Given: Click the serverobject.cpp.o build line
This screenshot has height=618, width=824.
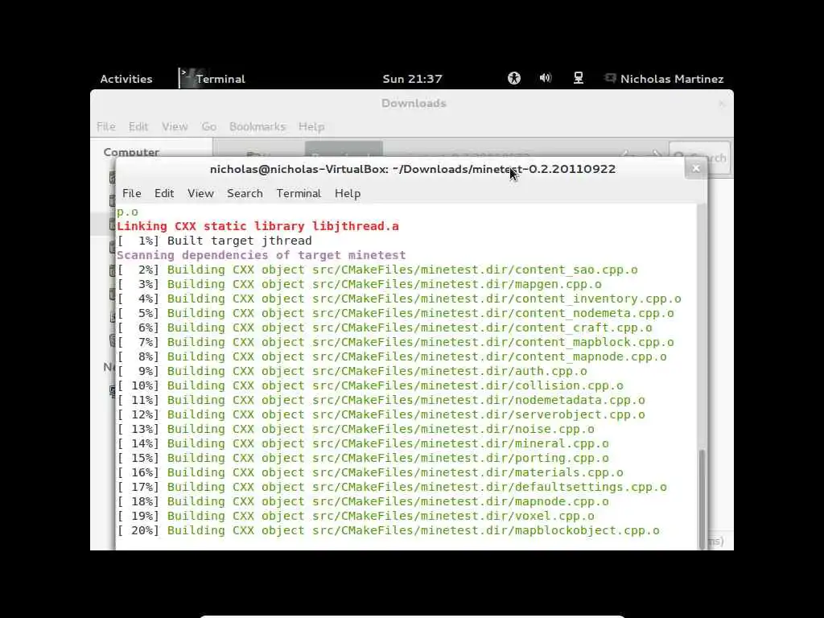Looking at the screenshot, I should [x=381, y=414].
